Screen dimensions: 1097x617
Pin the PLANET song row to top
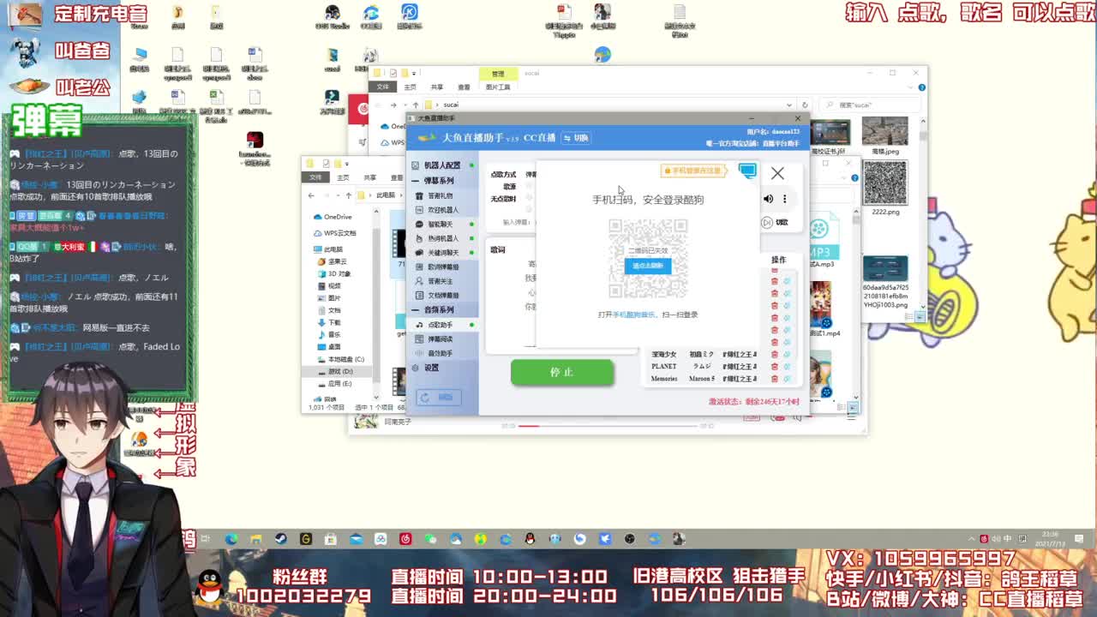[x=787, y=367]
